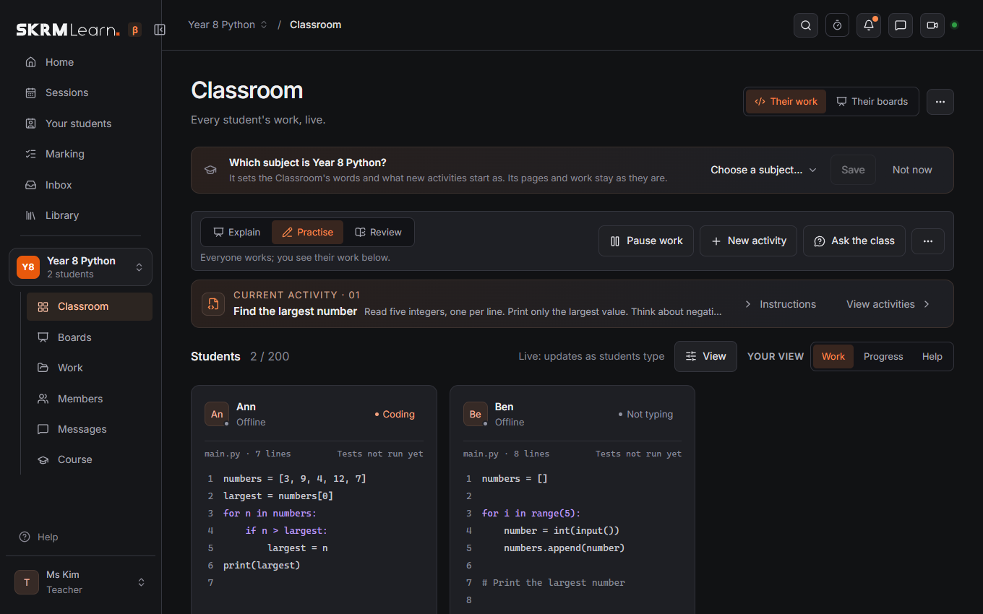Select Explain mode

click(x=236, y=233)
